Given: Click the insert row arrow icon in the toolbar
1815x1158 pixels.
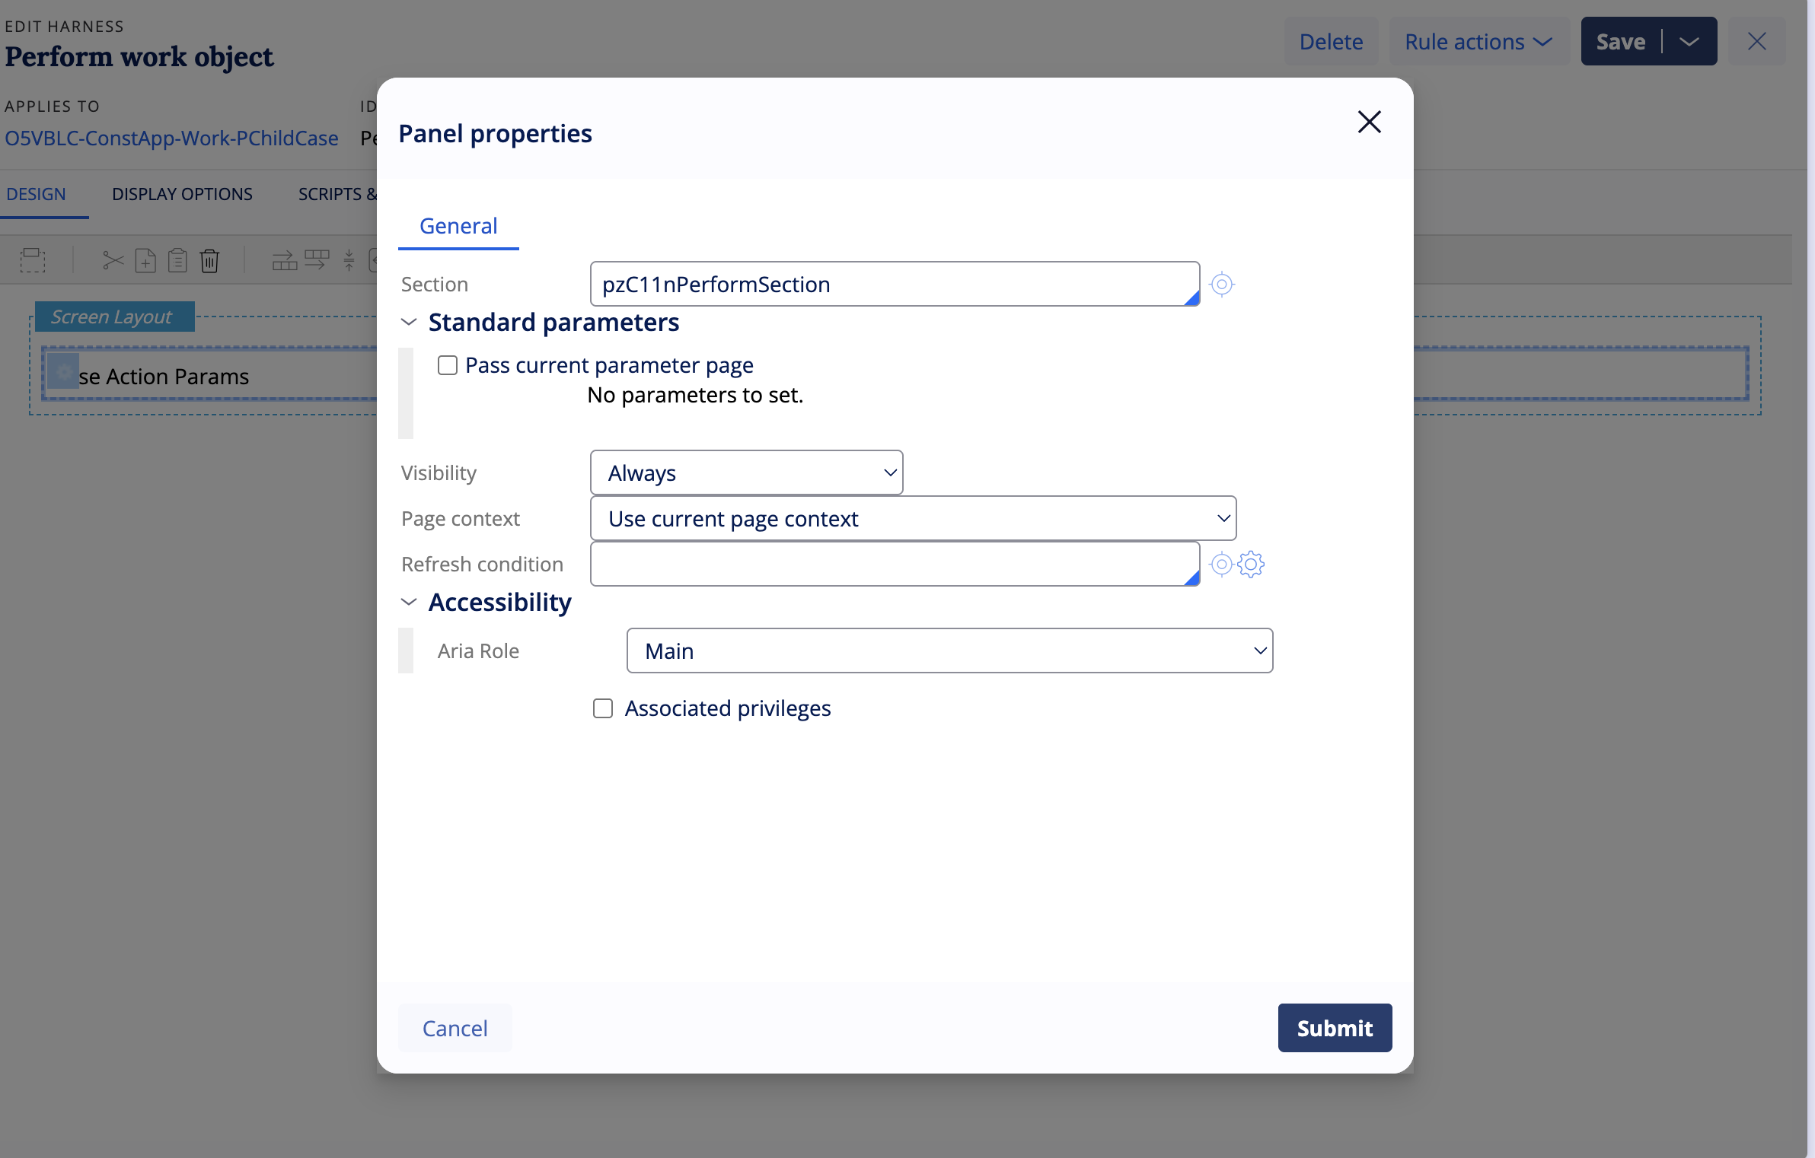Looking at the screenshot, I should point(285,260).
